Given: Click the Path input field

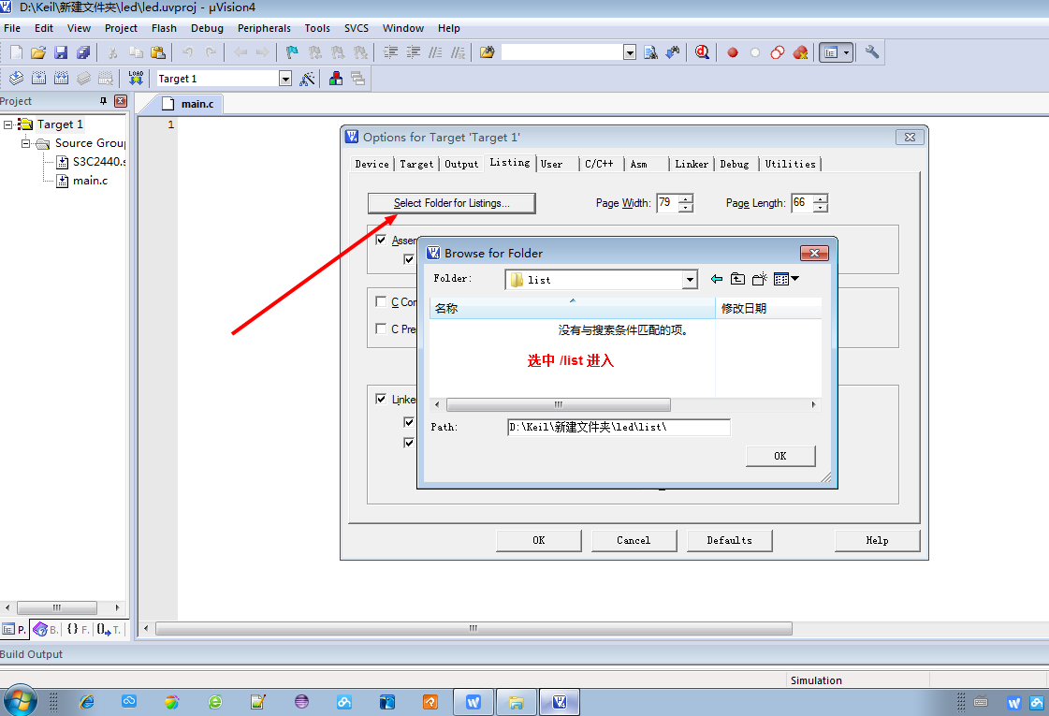Looking at the screenshot, I should click(619, 427).
